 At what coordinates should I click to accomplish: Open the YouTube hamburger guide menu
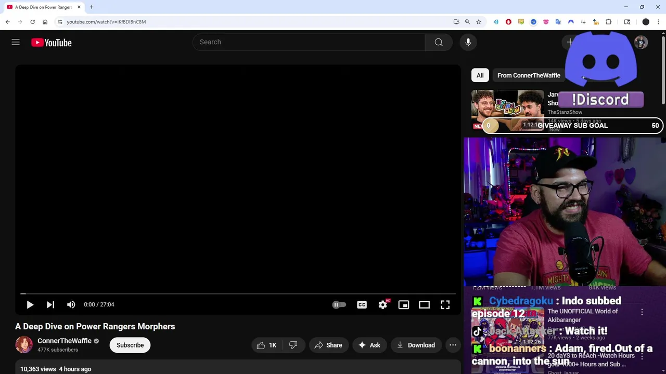tap(16, 43)
